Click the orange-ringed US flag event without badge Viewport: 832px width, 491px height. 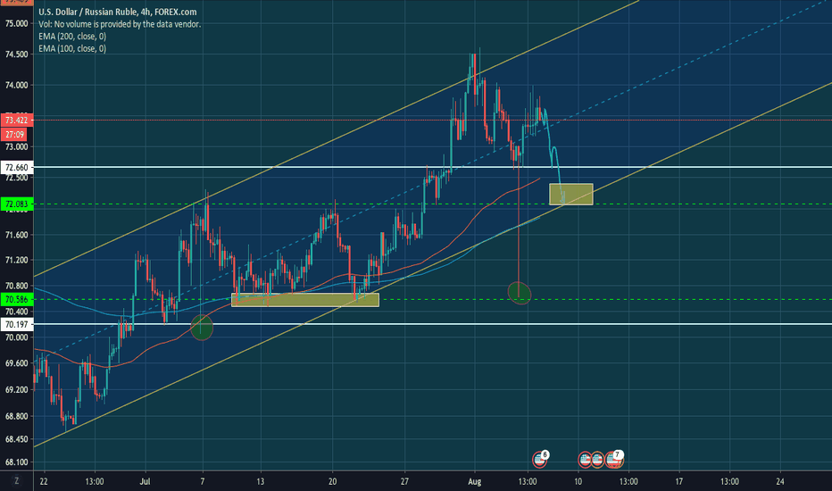click(597, 460)
